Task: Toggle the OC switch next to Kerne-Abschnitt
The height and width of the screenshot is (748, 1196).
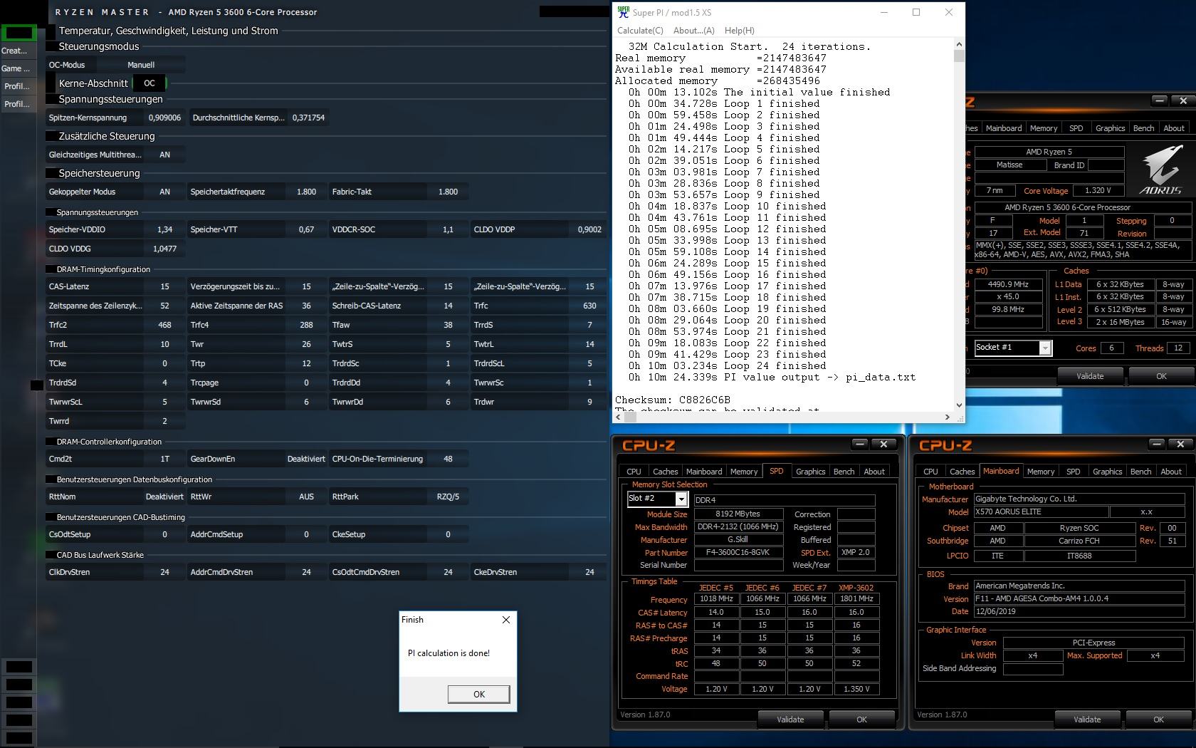Action: 149,83
